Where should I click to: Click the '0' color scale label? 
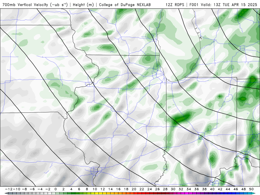tap(56, 189)
